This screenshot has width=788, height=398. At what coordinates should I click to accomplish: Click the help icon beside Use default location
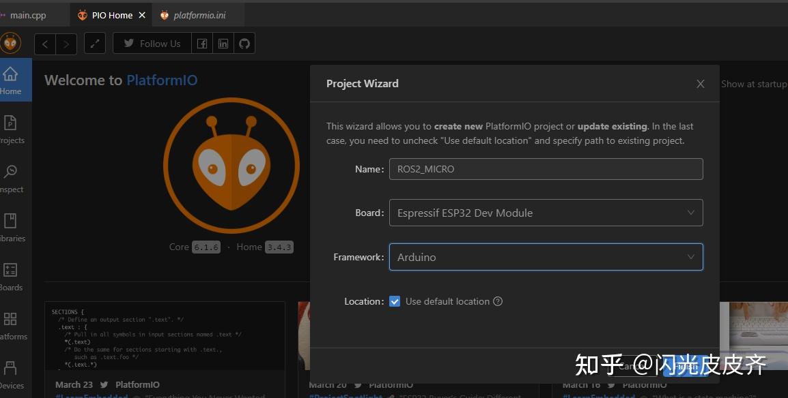click(498, 301)
